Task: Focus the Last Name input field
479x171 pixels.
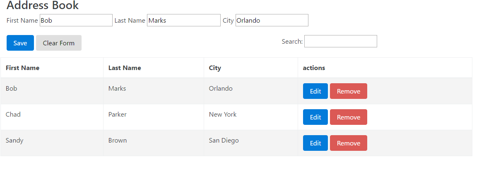Action: pyautogui.click(x=183, y=20)
